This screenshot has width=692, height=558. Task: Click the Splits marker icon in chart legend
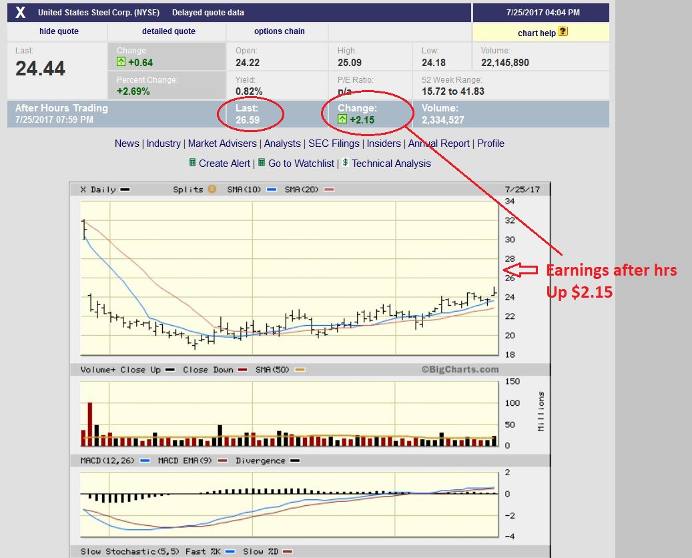[212, 190]
